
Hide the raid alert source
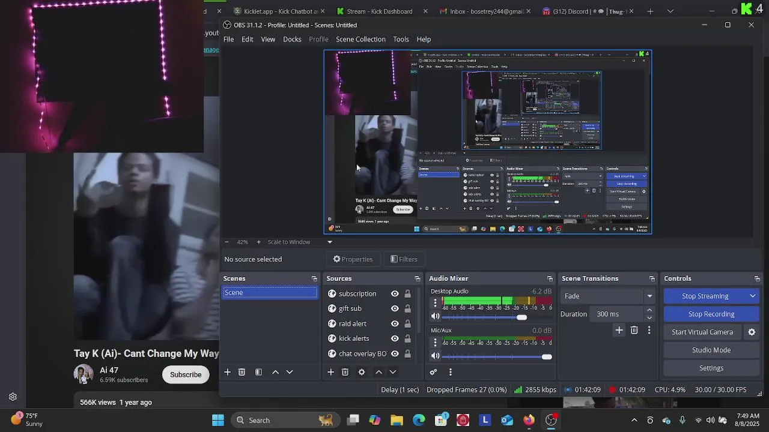coord(395,323)
